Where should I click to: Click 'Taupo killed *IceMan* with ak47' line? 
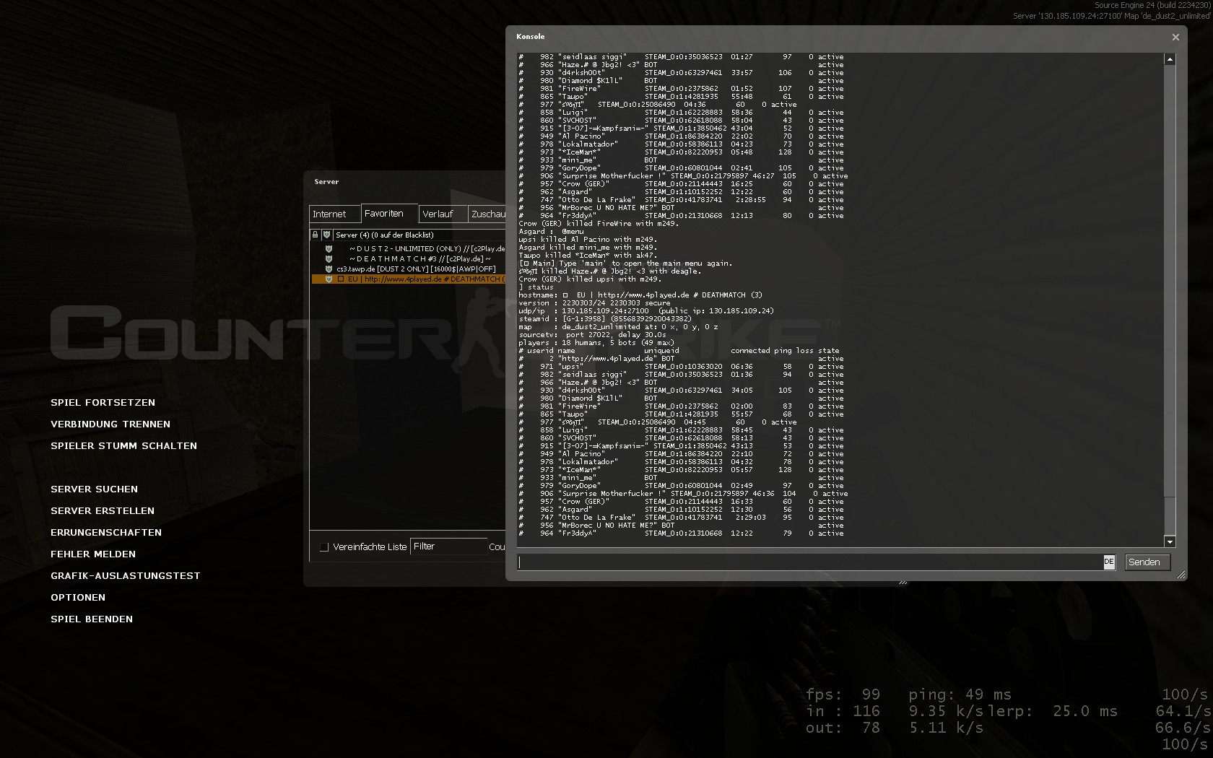point(587,256)
